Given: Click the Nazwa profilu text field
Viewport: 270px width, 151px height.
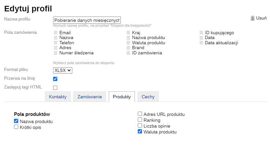Looking at the screenshot, I should click(87, 20).
